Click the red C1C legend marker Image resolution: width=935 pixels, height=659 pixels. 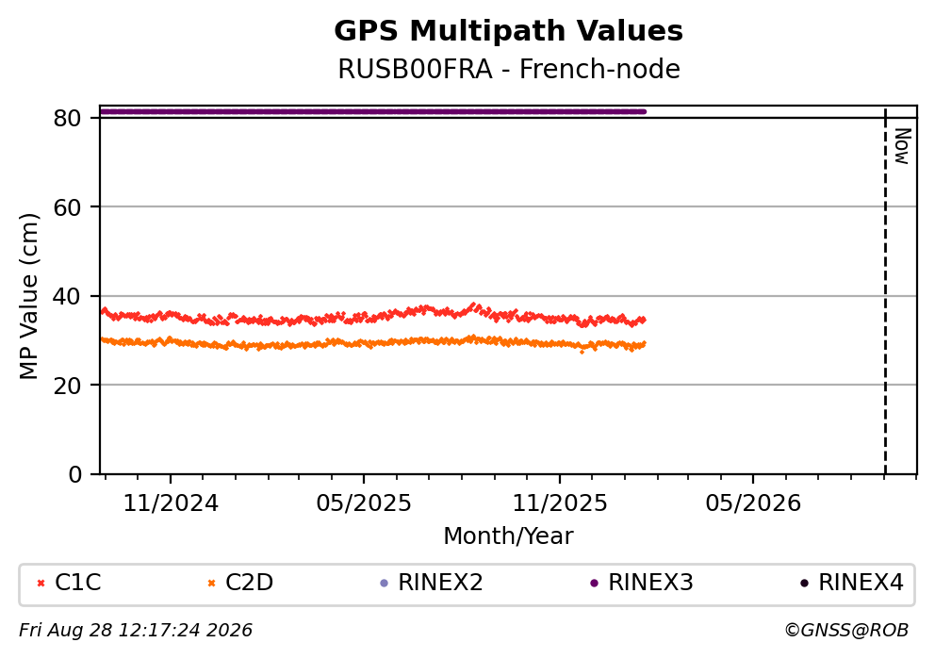(x=41, y=584)
